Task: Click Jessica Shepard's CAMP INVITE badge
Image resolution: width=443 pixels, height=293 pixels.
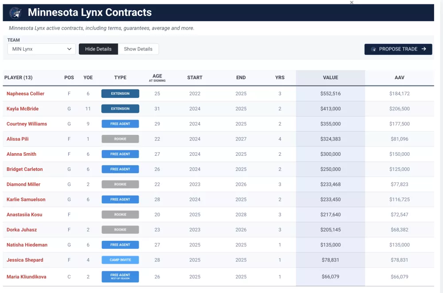Action: [x=120, y=260]
